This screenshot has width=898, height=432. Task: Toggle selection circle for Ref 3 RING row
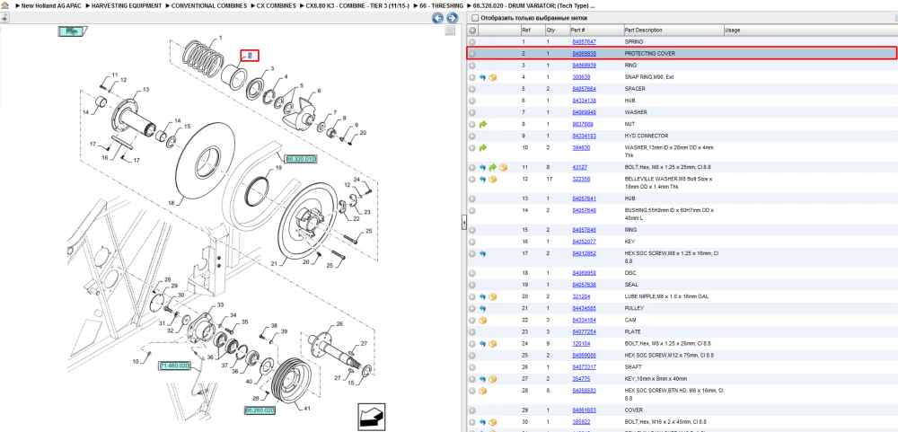point(472,66)
